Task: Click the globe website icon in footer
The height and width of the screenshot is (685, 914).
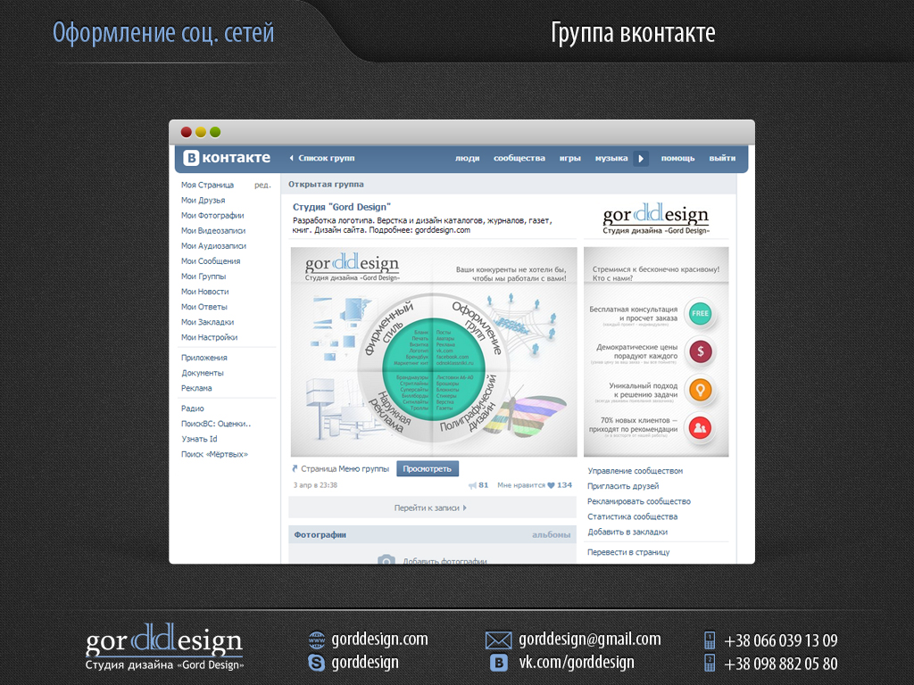Action: coord(317,640)
